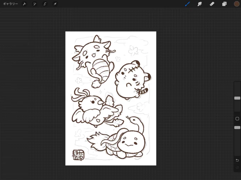Open the Actions wrench menu
This screenshot has height=180, width=241.
coord(24,4)
